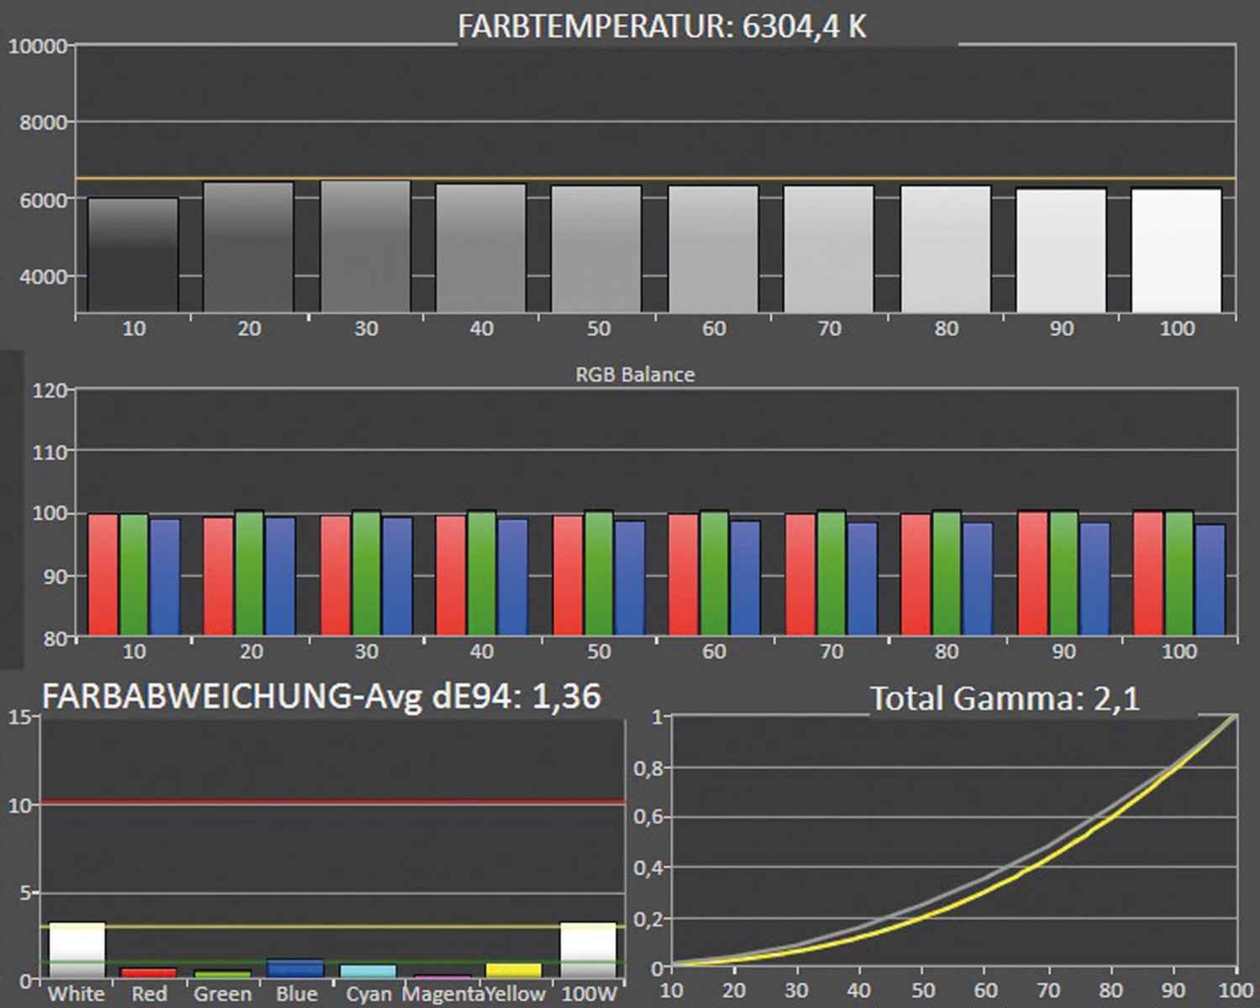Select the Red bar in dE94 chart
This screenshot has width=1260, height=1008.
click(149, 973)
